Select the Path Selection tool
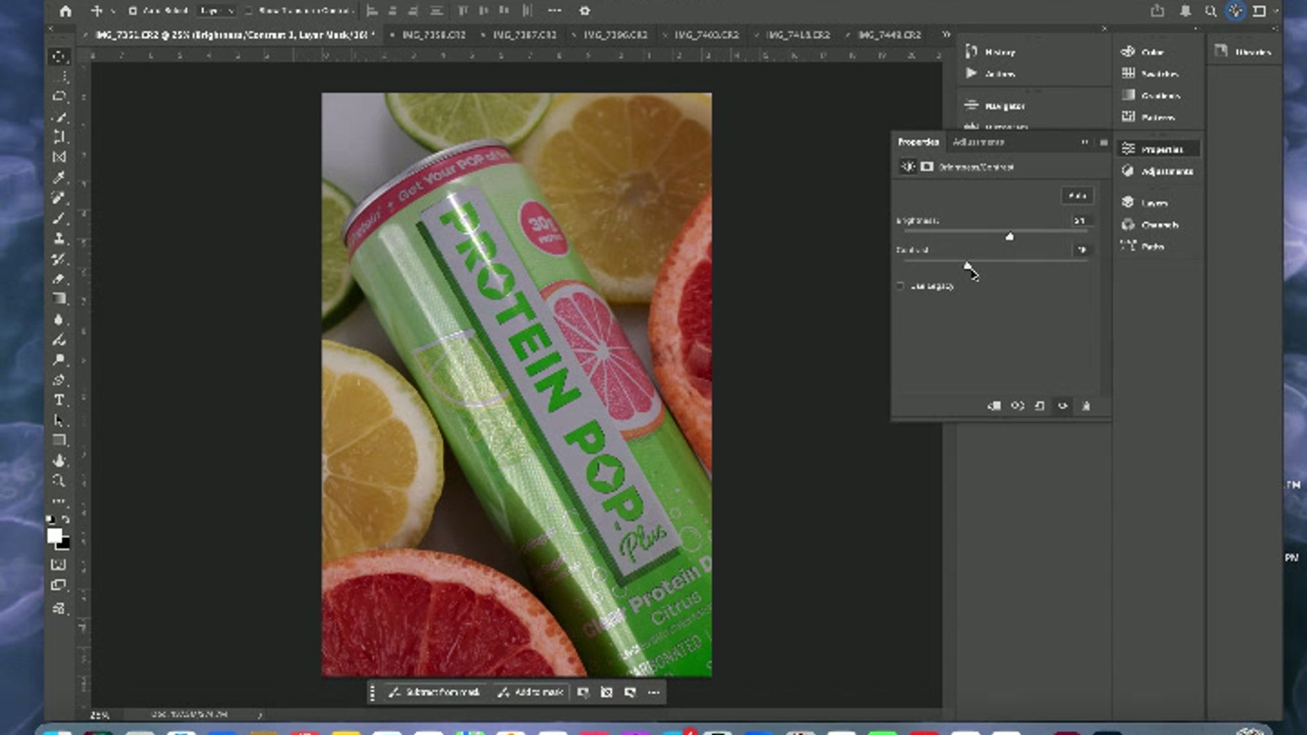This screenshot has width=1307, height=735. (59, 421)
